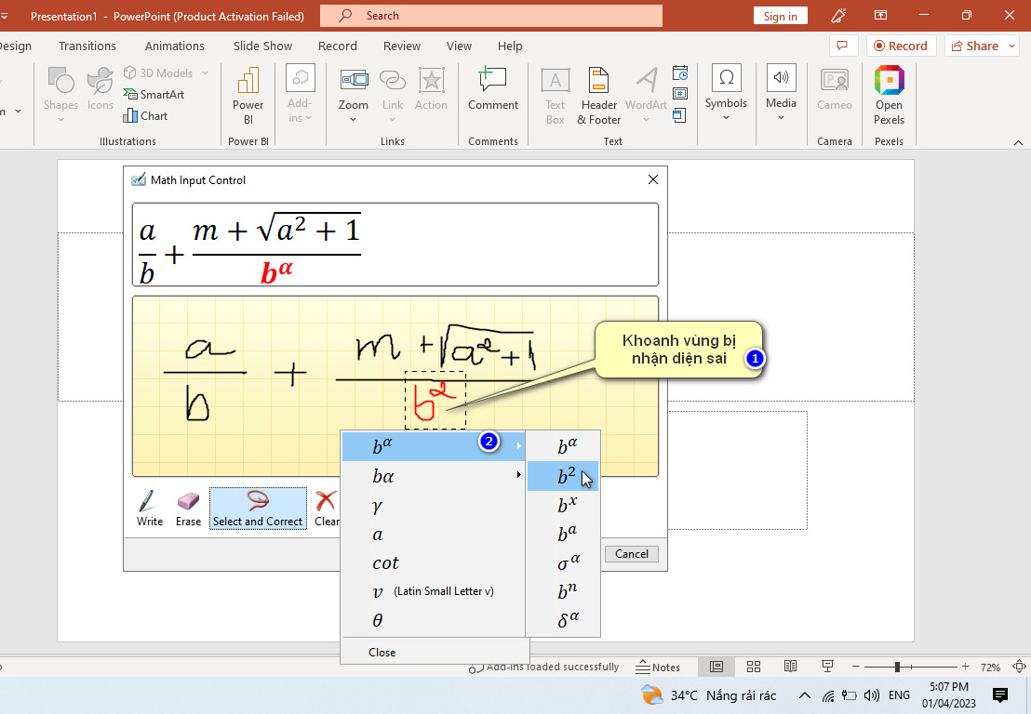This screenshot has width=1031, height=714.
Task: Switch to Reading View in status bar
Action: click(790, 667)
